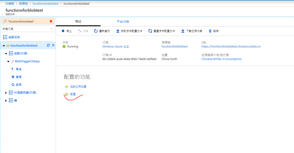Open the 函数应用设置 link
Viewport: 294px width, 153px height.
click(x=78, y=87)
